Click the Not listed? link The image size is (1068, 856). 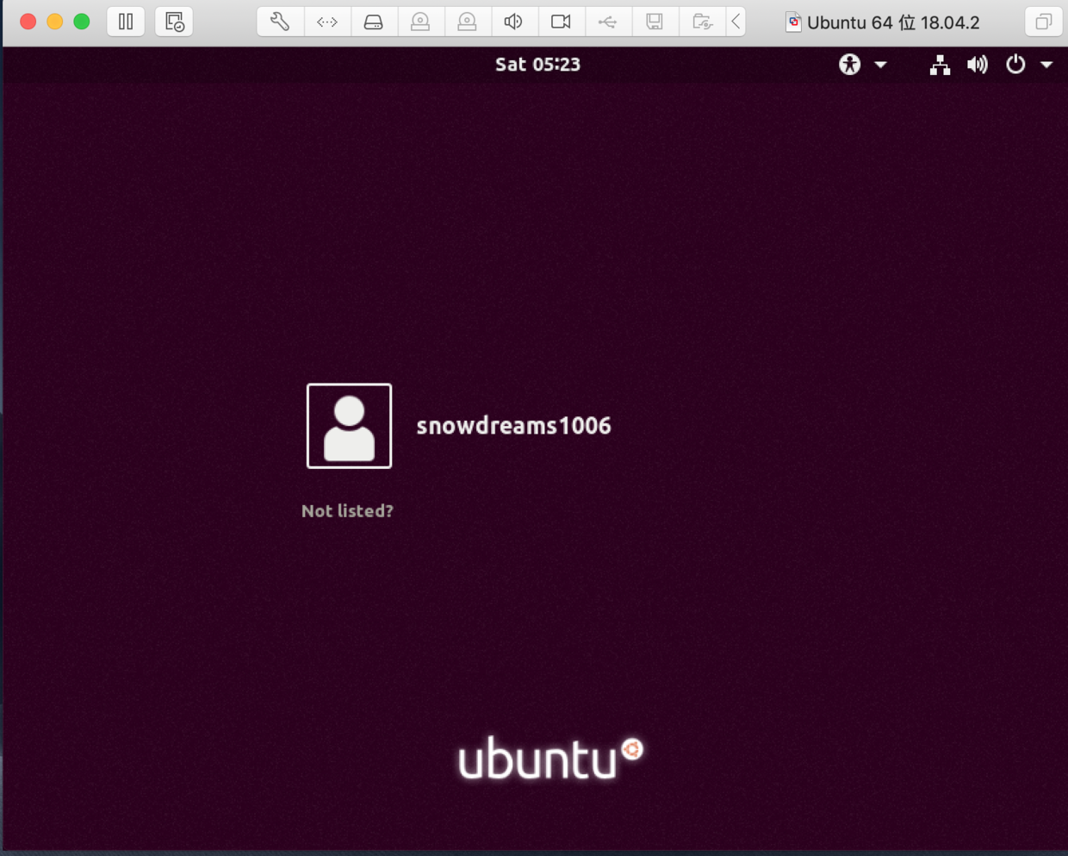(347, 510)
